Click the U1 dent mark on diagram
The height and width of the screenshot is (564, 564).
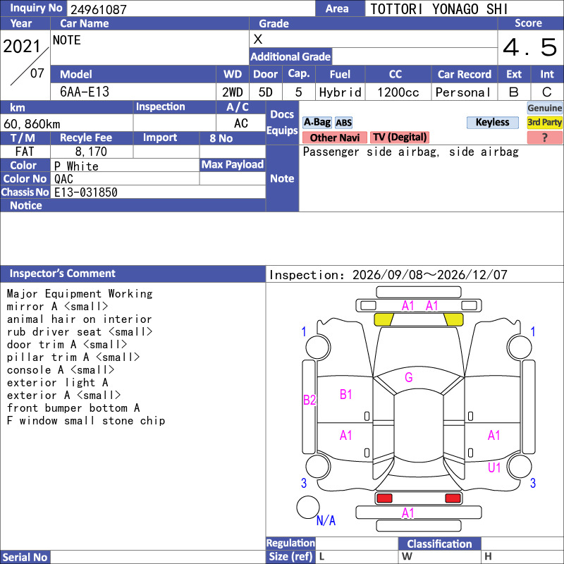point(494,467)
